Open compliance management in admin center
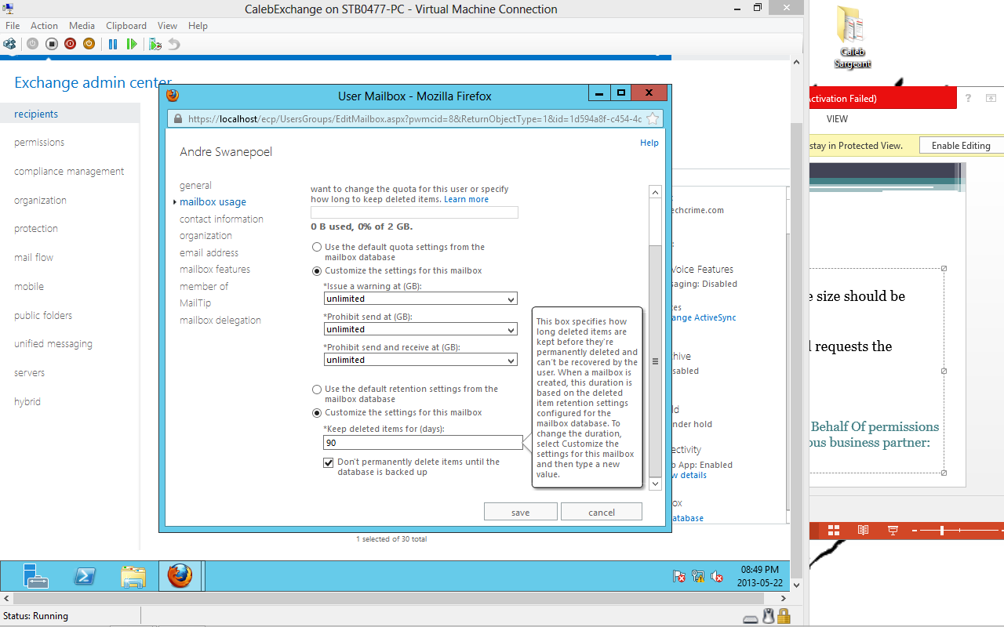Screen dimensions: 1004x627 (x=69, y=172)
